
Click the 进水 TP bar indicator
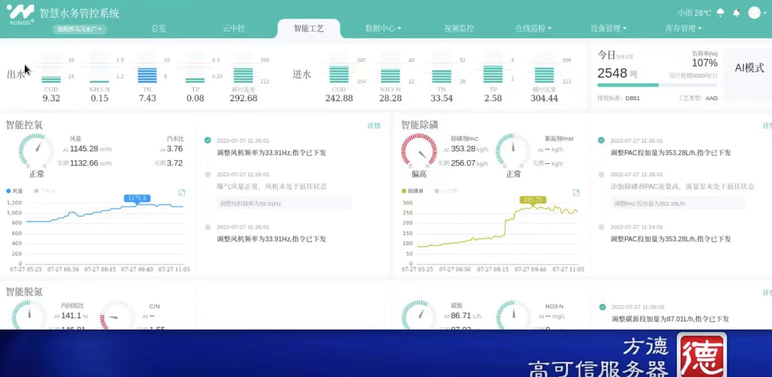pyautogui.click(x=493, y=74)
